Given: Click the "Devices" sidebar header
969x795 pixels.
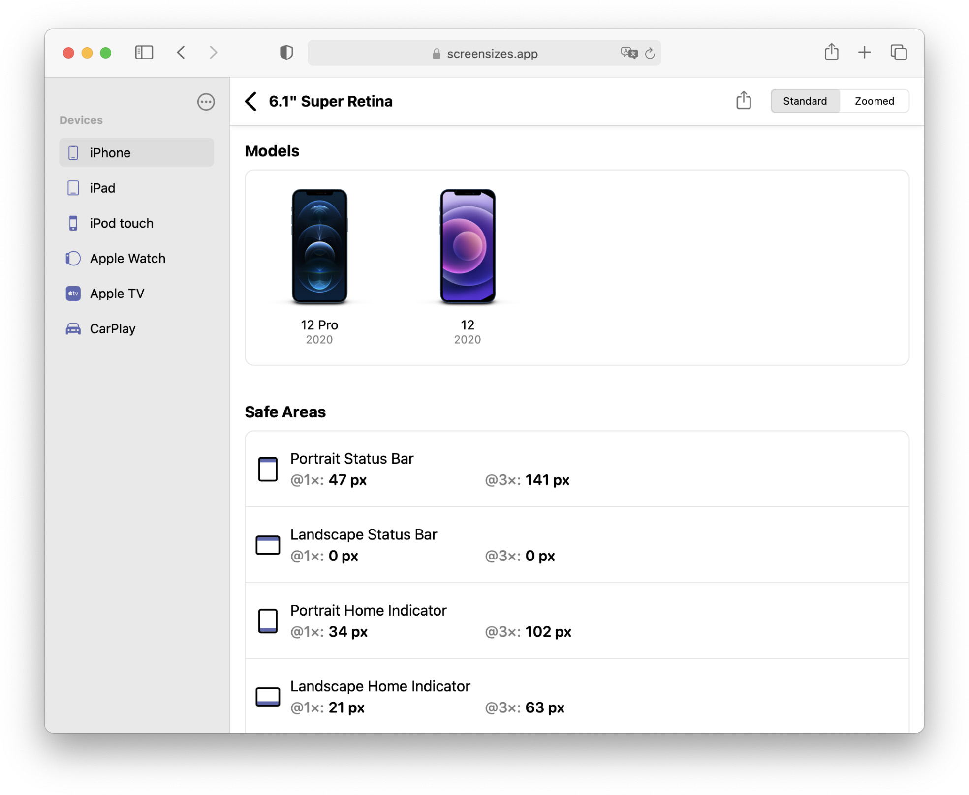Looking at the screenshot, I should point(81,120).
